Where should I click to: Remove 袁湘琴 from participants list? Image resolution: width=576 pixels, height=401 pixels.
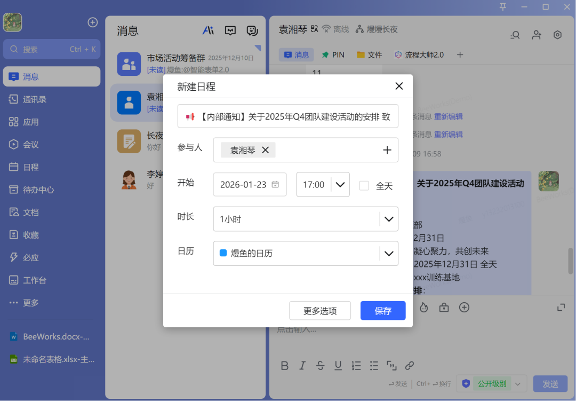(265, 150)
